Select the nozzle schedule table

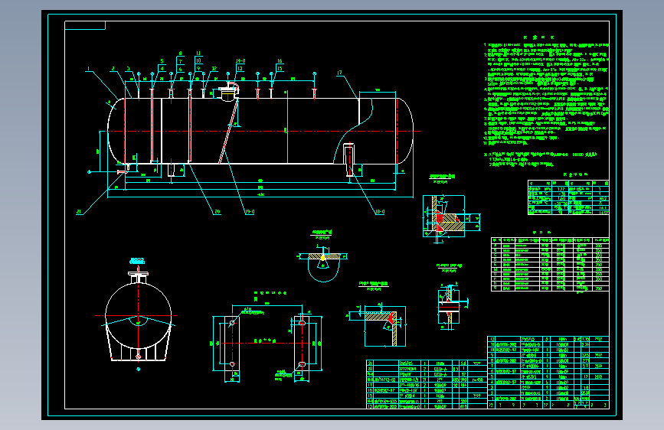click(x=550, y=265)
